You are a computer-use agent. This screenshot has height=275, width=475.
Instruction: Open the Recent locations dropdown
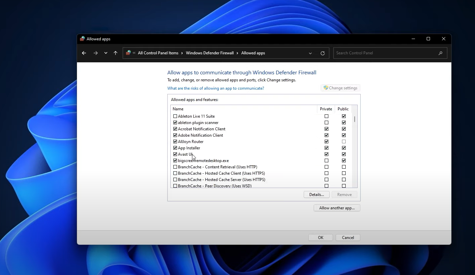click(x=106, y=53)
